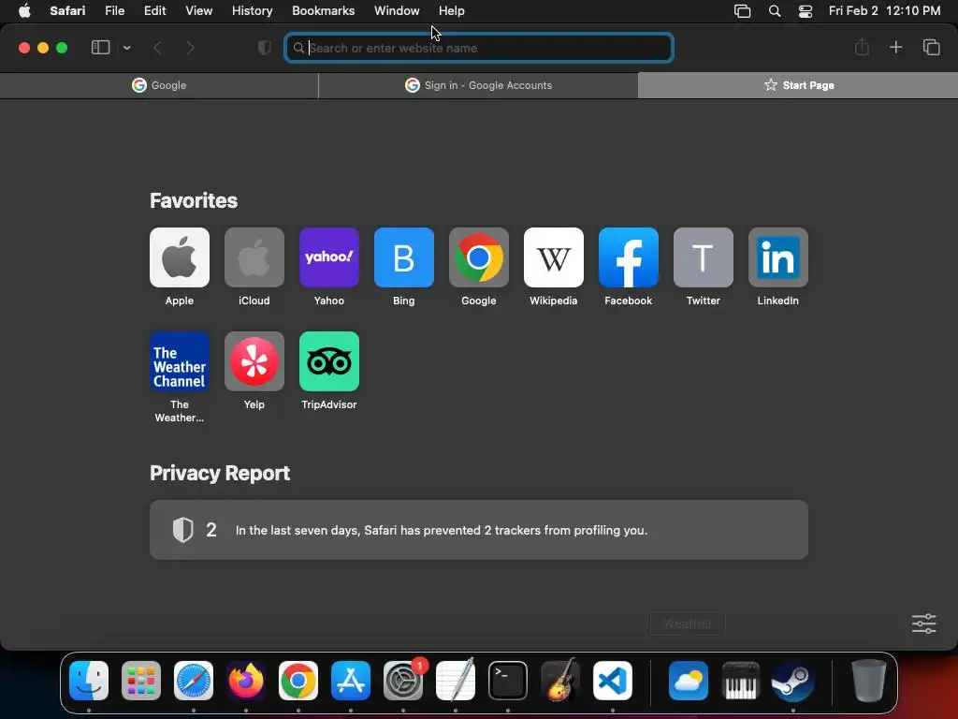
Task: Open the View menu
Action: point(198,11)
